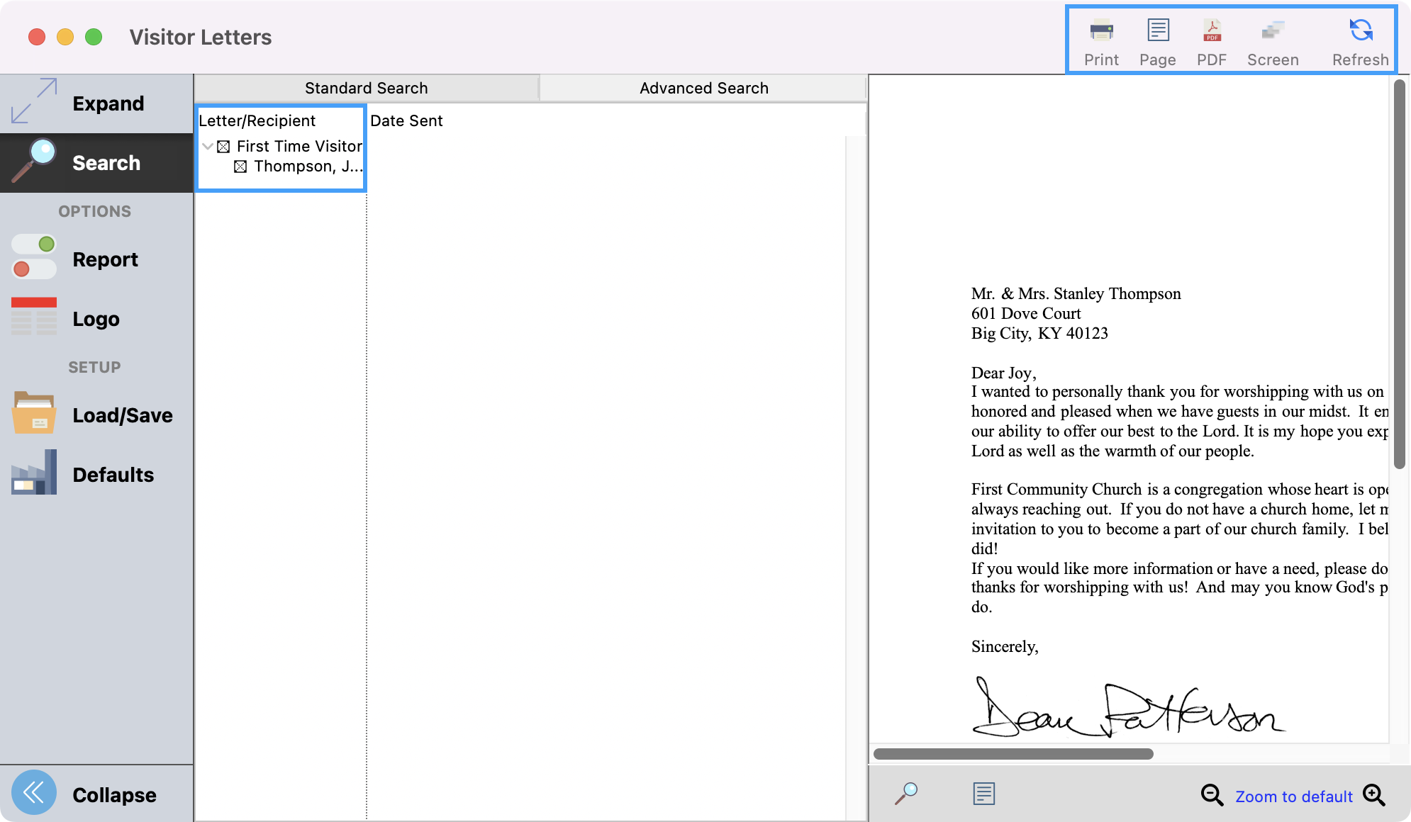Viewport: 1411px width, 822px height.
Task: Click the Print toolbar icon
Action: coord(1101,32)
